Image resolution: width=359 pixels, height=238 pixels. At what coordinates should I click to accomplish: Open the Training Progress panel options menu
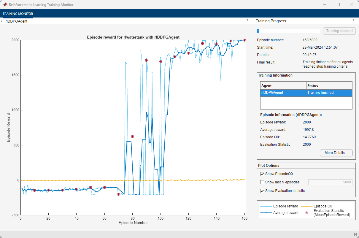pos(353,21)
